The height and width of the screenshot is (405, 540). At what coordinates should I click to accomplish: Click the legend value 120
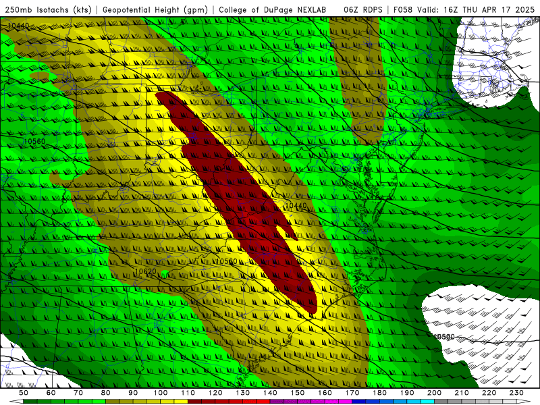[x=215, y=393]
